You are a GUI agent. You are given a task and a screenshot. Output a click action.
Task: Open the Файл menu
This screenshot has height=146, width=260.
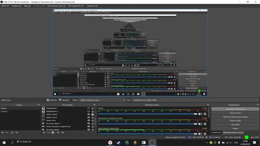[5, 6]
